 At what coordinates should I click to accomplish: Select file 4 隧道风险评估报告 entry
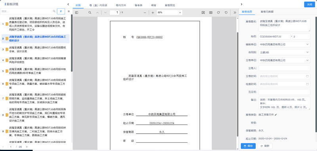[36, 60]
